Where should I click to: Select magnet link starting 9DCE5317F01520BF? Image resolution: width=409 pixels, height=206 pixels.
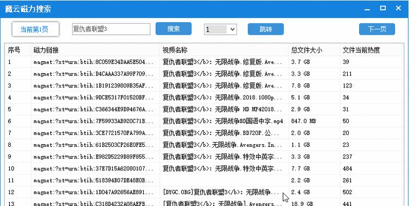point(93,98)
